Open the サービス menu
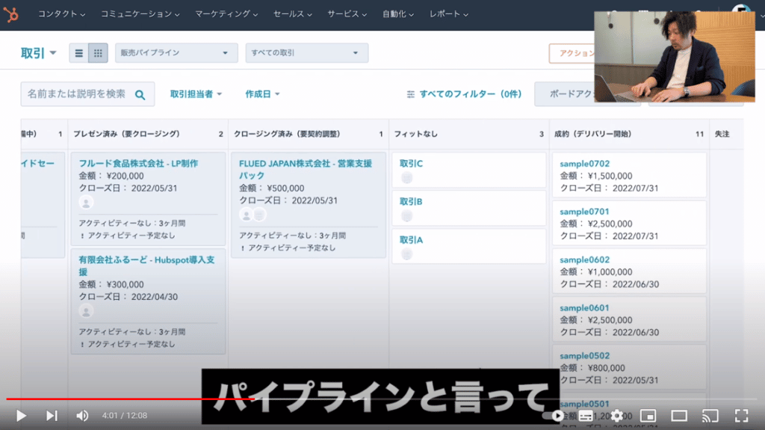 click(x=347, y=14)
